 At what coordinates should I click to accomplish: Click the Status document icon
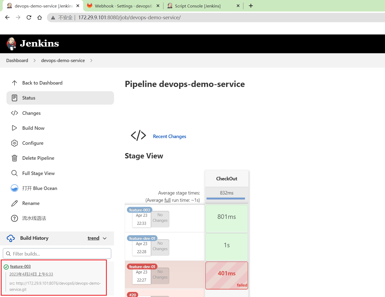click(14, 98)
